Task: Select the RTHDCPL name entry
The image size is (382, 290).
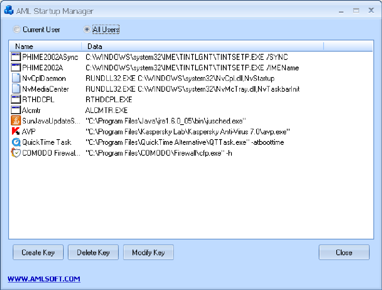Action: 38,100
